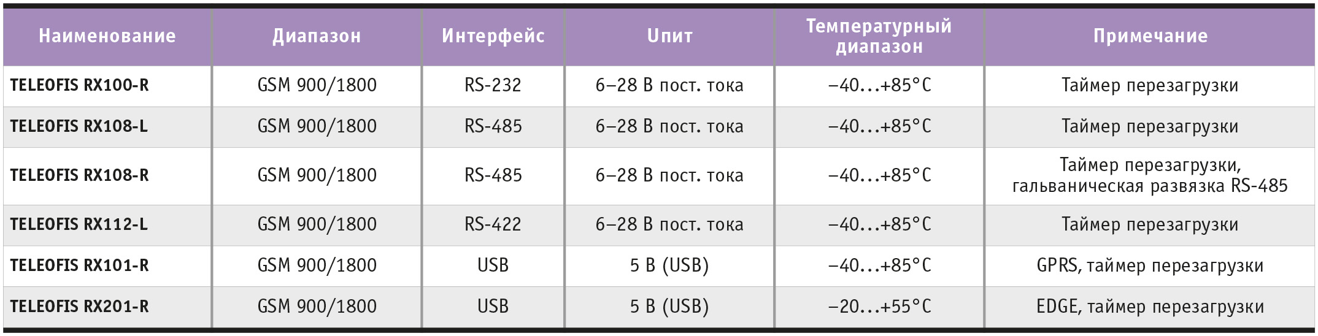Click the RS-232 interface cell
The image size is (1318, 336).
[x=493, y=85]
